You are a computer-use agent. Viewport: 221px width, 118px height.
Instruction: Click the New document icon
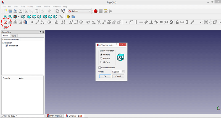[x=5, y=11]
